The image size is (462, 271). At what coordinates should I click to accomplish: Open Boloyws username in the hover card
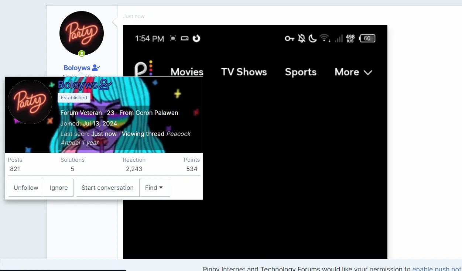click(x=78, y=85)
